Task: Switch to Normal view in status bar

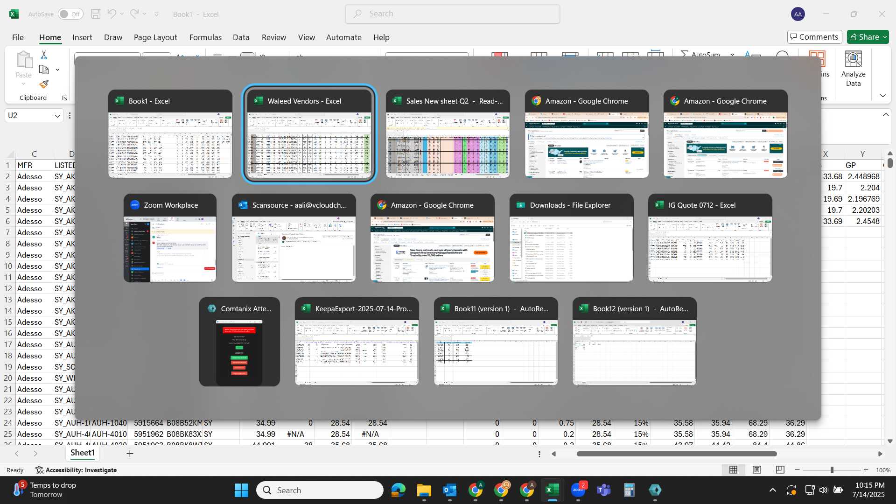Action: [x=734, y=470]
